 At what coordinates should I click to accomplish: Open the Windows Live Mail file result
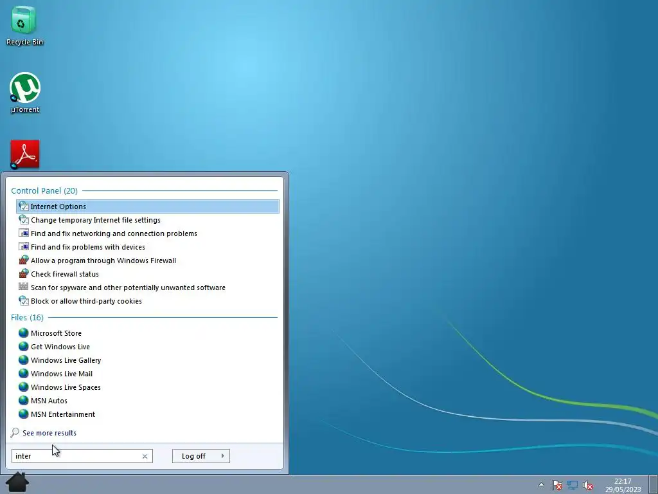click(148, 374)
